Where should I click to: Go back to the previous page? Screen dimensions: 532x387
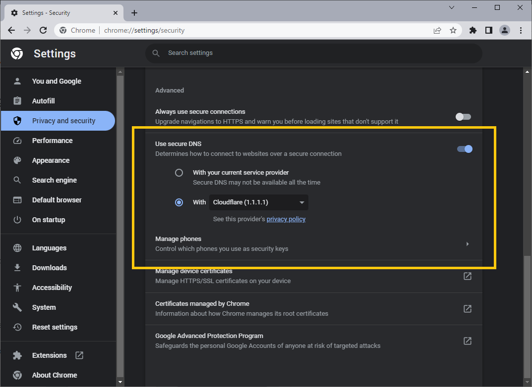click(11, 30)
